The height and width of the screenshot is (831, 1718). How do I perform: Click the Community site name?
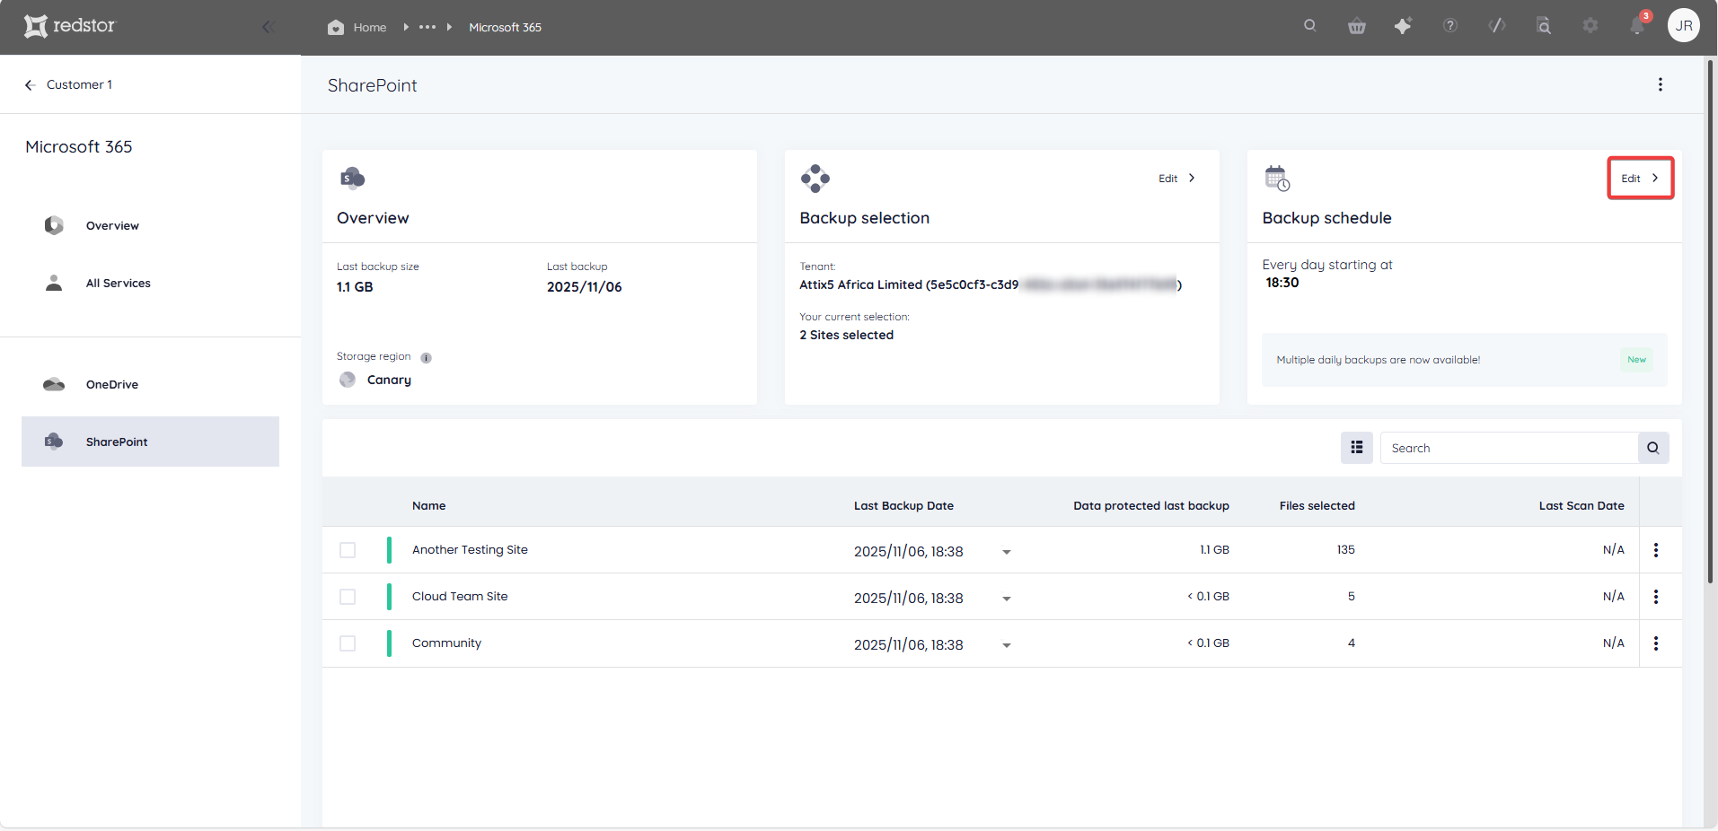point(446,643)
